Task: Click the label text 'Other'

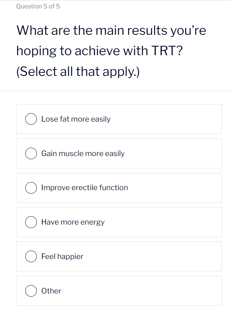Action: point(51,291)
